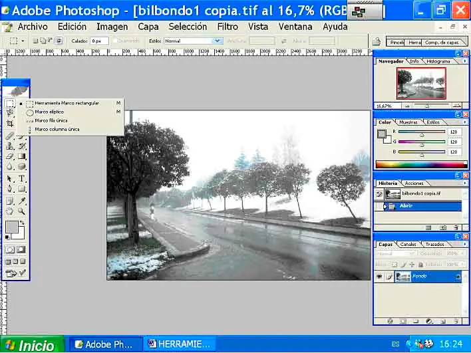The height and width of the screenshot is (353, 471).
Task: Select the Type (T) tool
Action: click(22, 179)
